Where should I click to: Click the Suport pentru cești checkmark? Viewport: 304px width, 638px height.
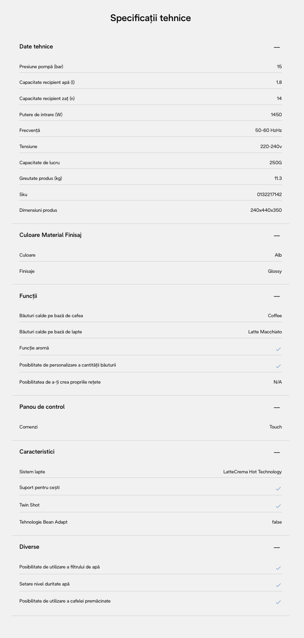278,488
